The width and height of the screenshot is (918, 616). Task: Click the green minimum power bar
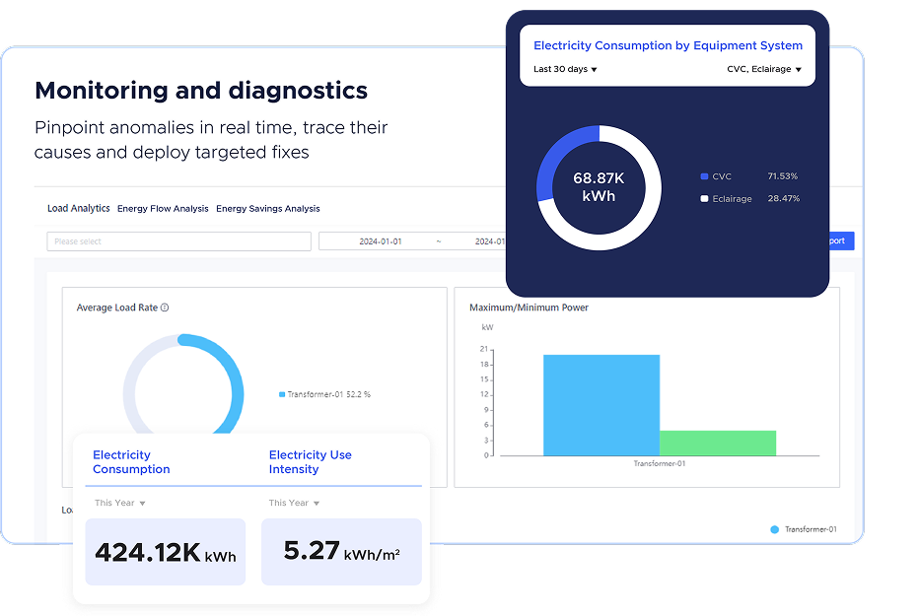pyautogui.click(x=717, y=443)
